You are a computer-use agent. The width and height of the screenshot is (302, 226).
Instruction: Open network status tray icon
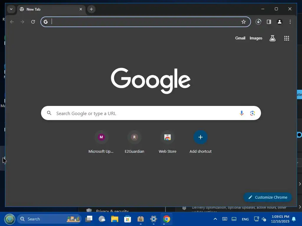(x=256, y=219)
